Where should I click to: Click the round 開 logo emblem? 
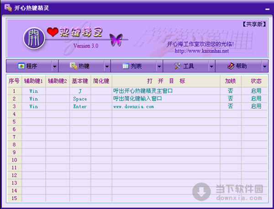click(34, 38)
